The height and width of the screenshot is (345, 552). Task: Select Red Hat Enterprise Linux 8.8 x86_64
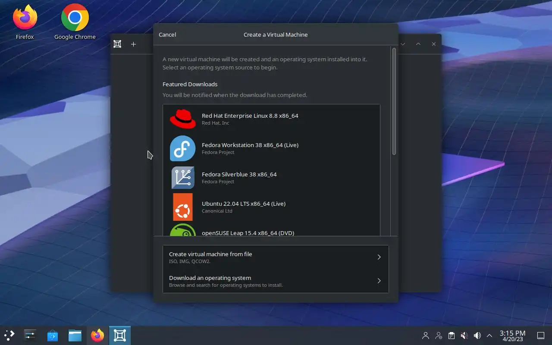coord(271,119)
